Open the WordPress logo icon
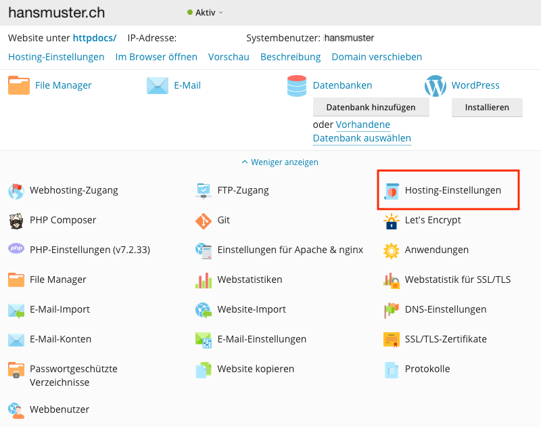 [436, 86]
